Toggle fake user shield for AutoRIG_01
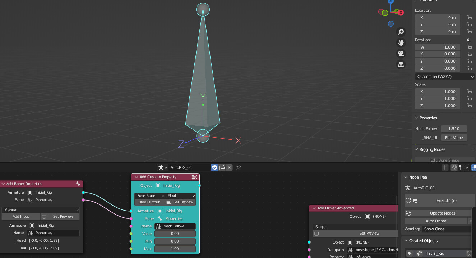476x258 pixels. click(x=214, y=167)
